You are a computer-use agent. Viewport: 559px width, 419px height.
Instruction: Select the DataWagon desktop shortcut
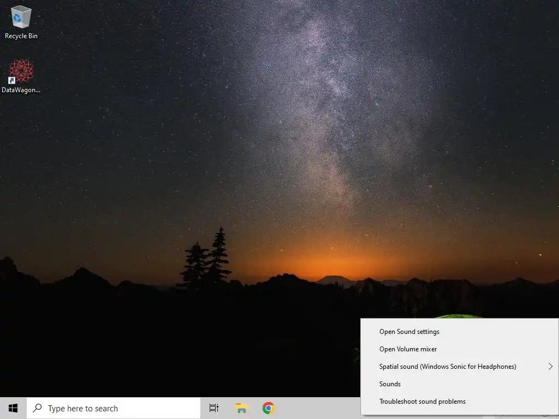tap(21, 76)
